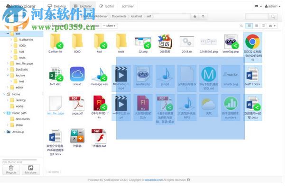This screenshot has width=297, height=187.
Task: Click the search magnifier button
Action: (273, 17)
